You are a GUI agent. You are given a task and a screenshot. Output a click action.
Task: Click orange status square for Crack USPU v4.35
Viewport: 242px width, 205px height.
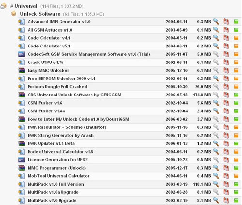click(236, 62)
